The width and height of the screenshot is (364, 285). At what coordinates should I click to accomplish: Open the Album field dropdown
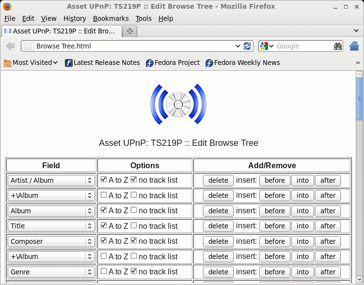[x=51, y=211]
